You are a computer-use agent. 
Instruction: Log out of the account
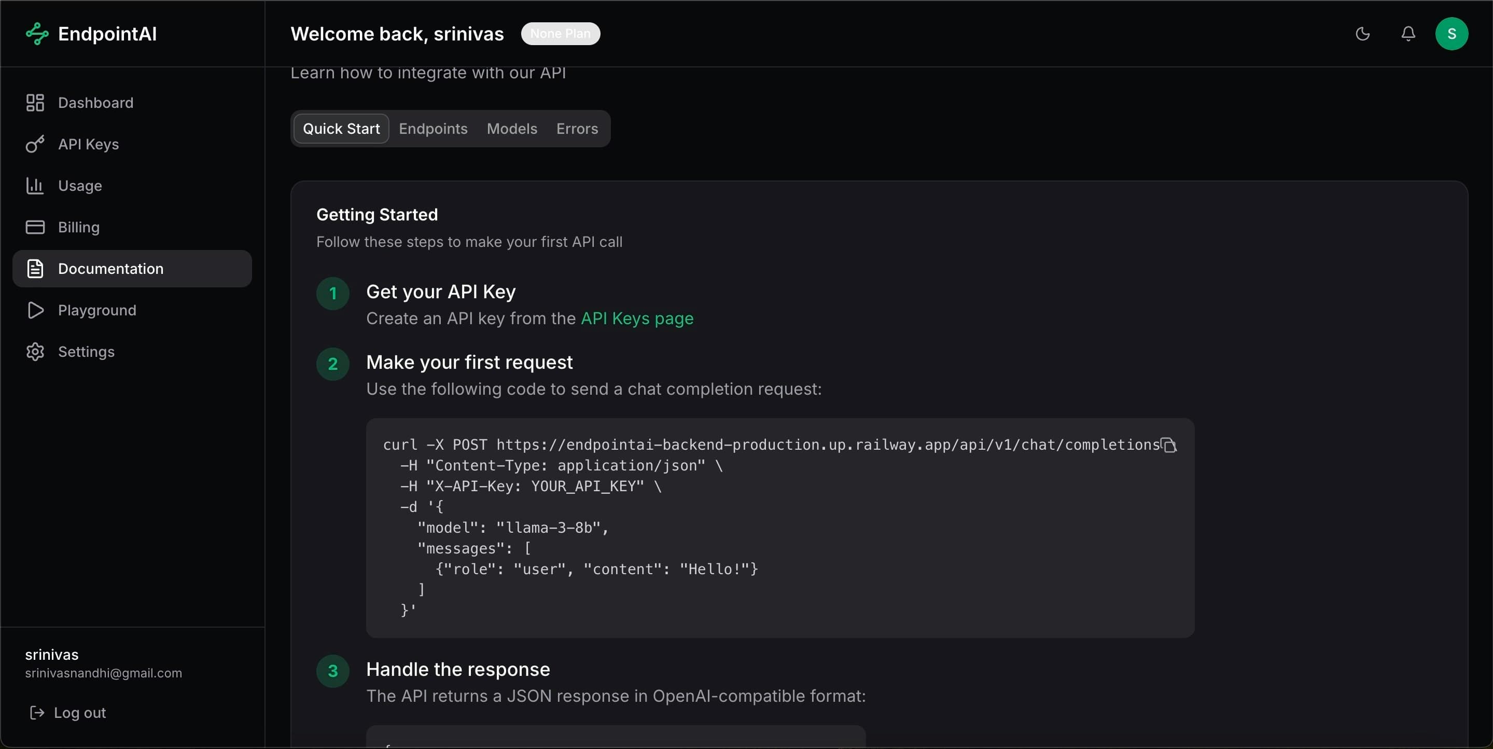pos(69,713)
